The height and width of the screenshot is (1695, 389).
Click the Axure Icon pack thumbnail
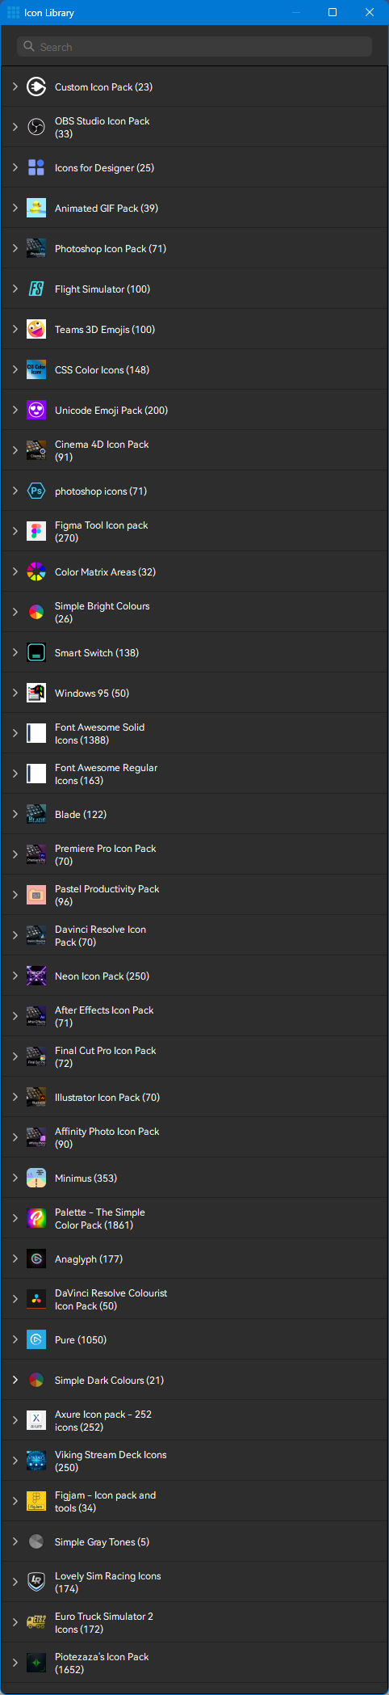click(36, 1420)
